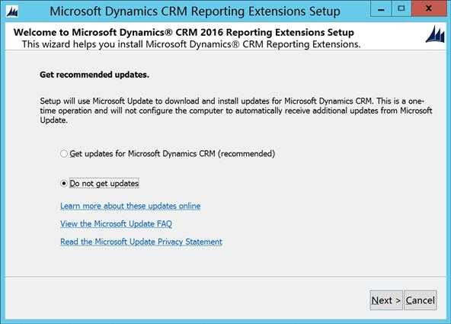Click the window title bar text
Viewport: 451px width, 324px height.
(x=195, y=11)
